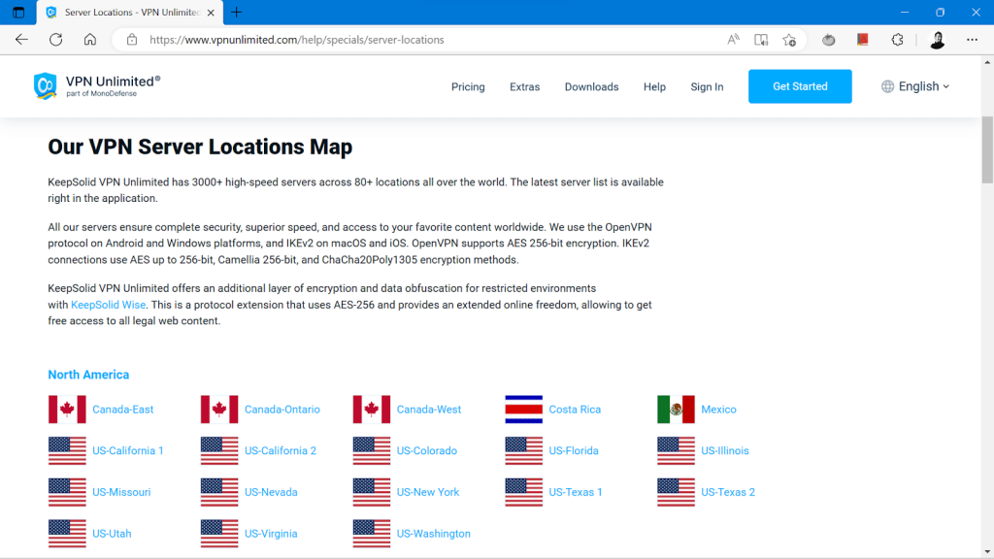
Task: Click the globe icon beside English
Action: (x=887, y=86)
